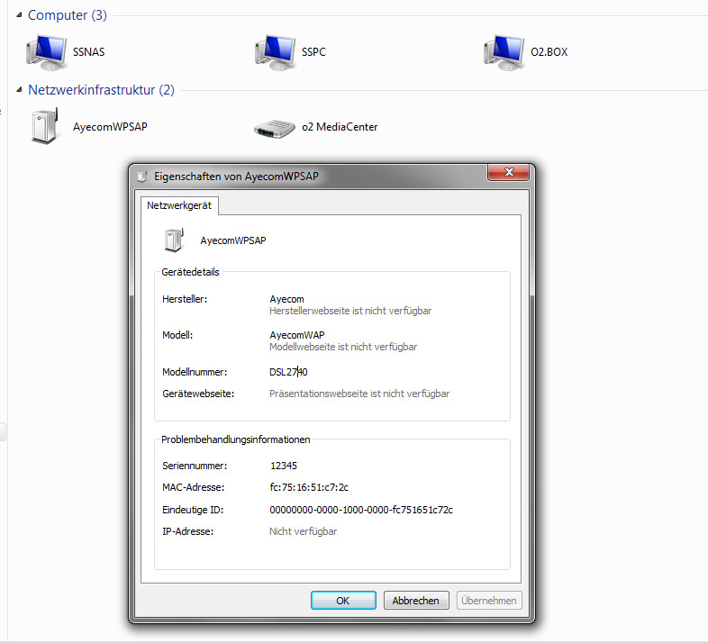Click the device icon in the dialog title bar
The width and height of the screenshot is (708, 643).
pyautogui.click(x=142, y=177)
